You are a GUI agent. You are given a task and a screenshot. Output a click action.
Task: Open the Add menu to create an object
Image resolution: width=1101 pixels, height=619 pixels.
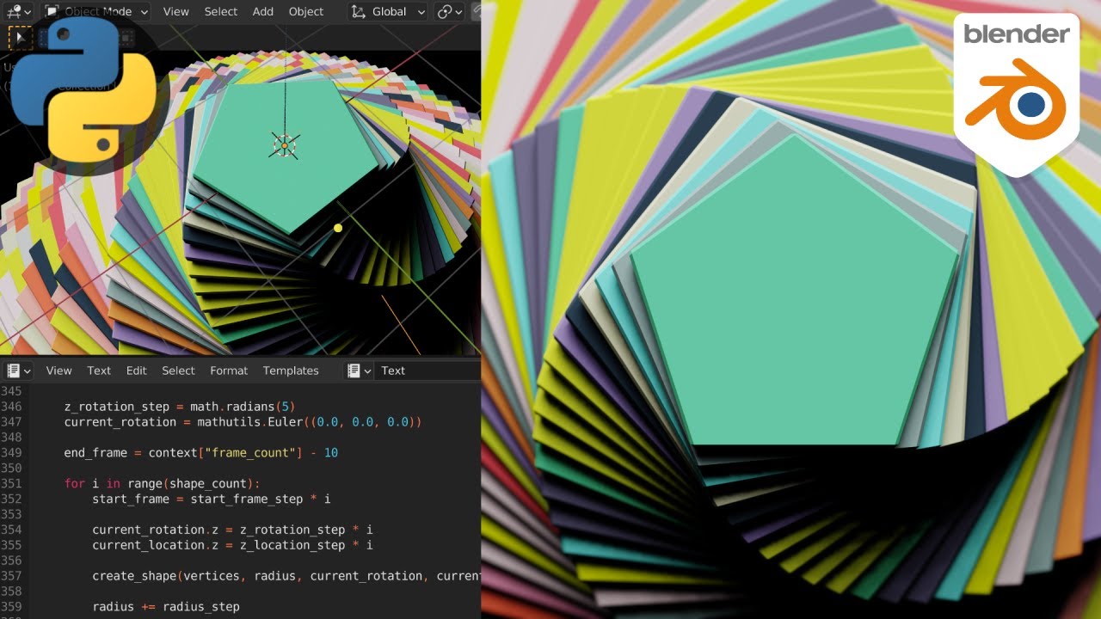pyautogui.click(x=262, y=11)
